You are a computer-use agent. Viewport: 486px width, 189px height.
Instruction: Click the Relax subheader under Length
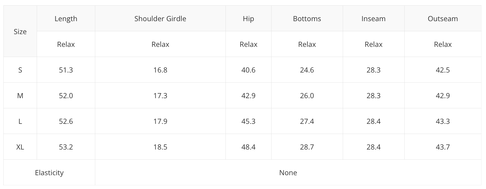pyautogui.click(x=66, y=44)
